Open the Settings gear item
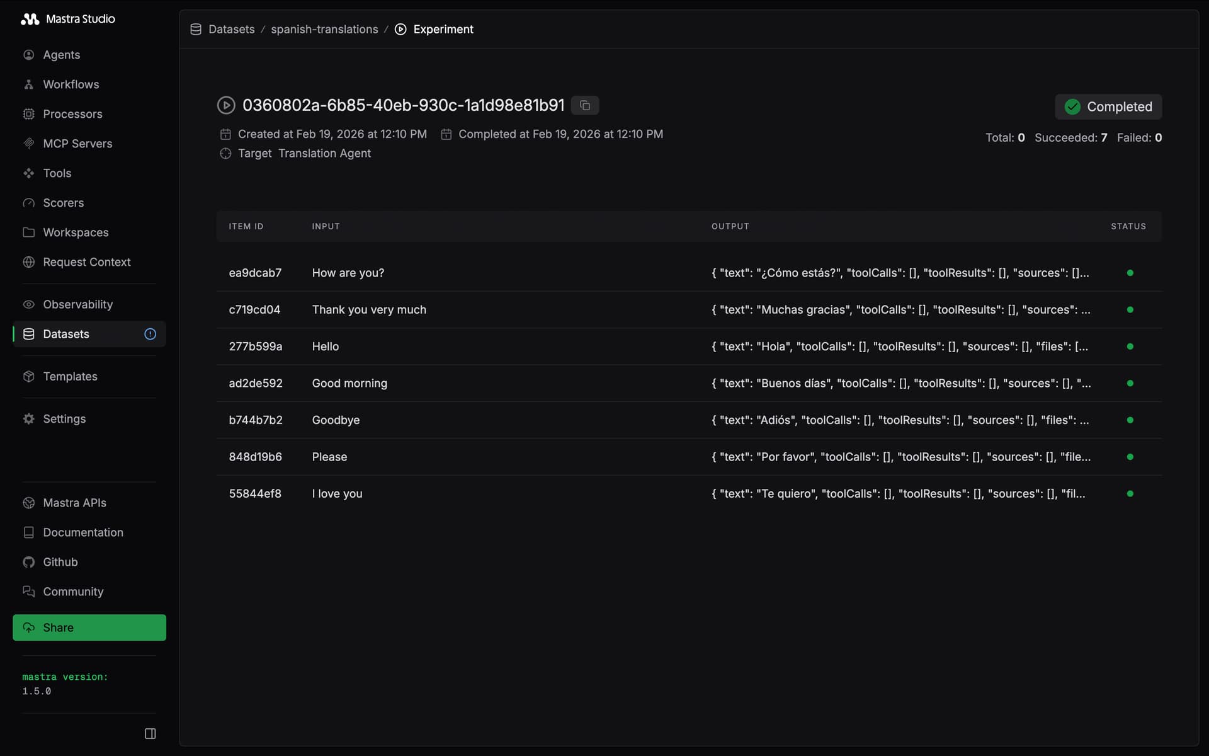Image resolution: width=1209 pixels, height=756 pixels. pyautogui.click(x=64, y=419)
